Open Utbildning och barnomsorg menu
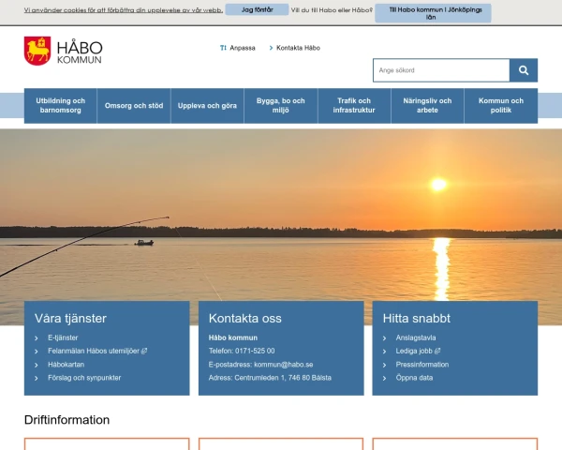The height and width of the screenshot is (450, 562). coord(60,106)
